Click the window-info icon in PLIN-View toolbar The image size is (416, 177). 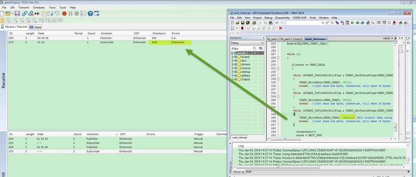tap(96, 13)
